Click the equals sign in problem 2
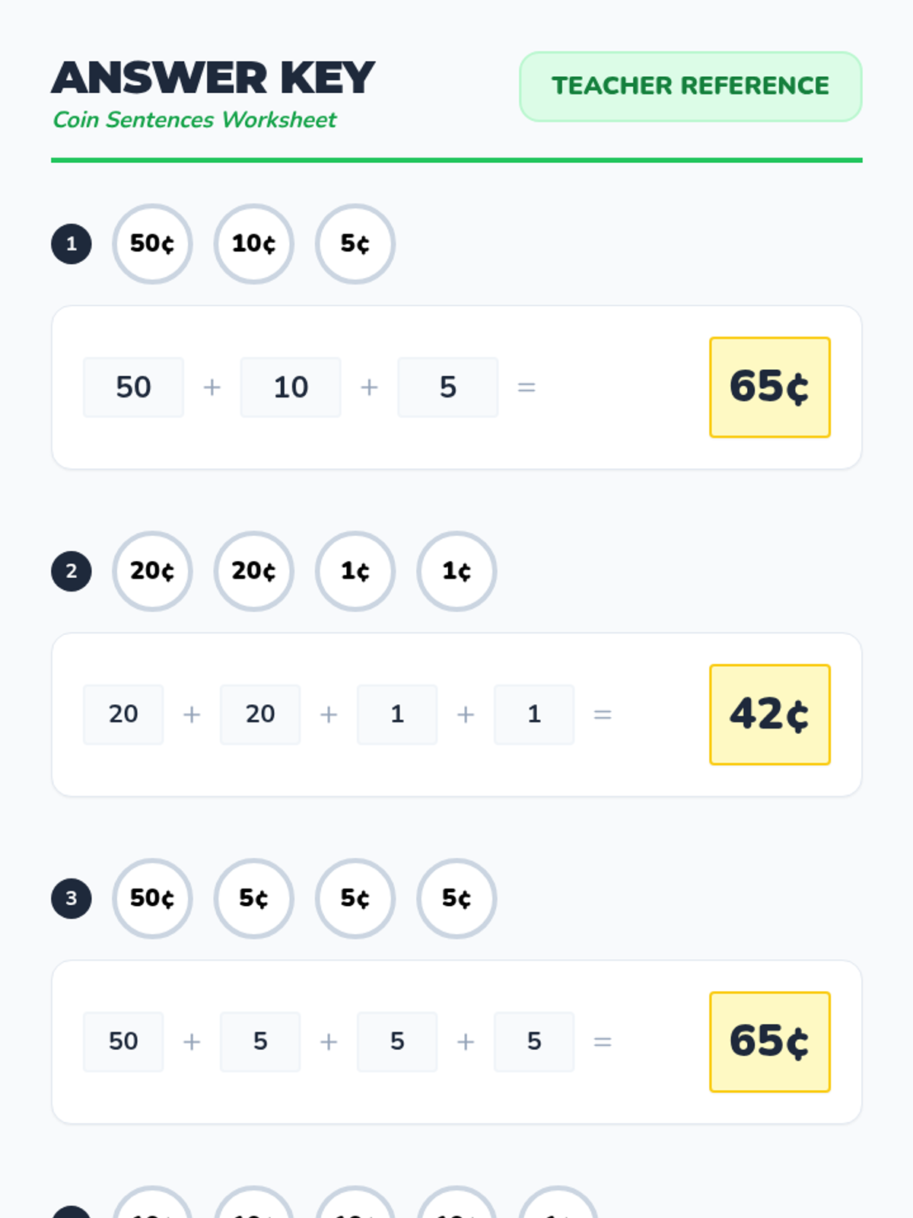Viewport: 913px width, 1218px height. tap(603, 714)
